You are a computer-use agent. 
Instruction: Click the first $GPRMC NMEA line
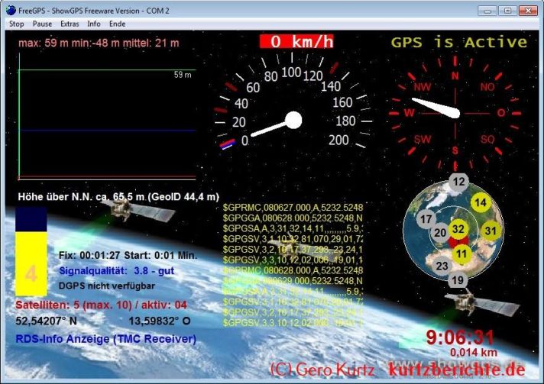coord(293,208)
